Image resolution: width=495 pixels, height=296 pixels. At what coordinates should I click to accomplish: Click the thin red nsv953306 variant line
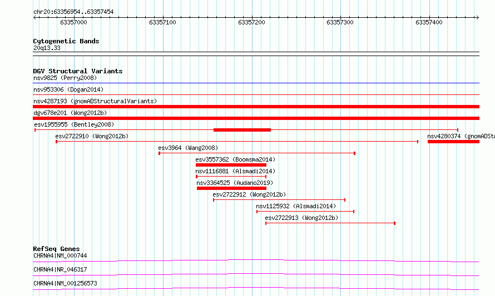pos(256,94)
